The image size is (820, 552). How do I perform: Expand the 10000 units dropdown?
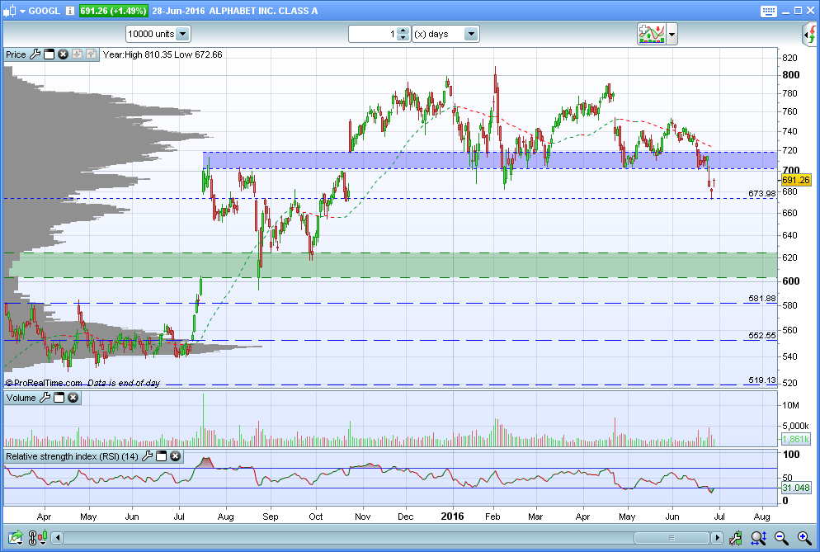182,34
